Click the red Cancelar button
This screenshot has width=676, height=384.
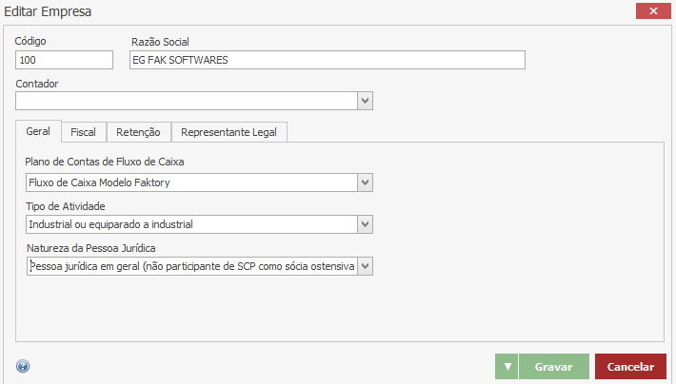(629, 367)
